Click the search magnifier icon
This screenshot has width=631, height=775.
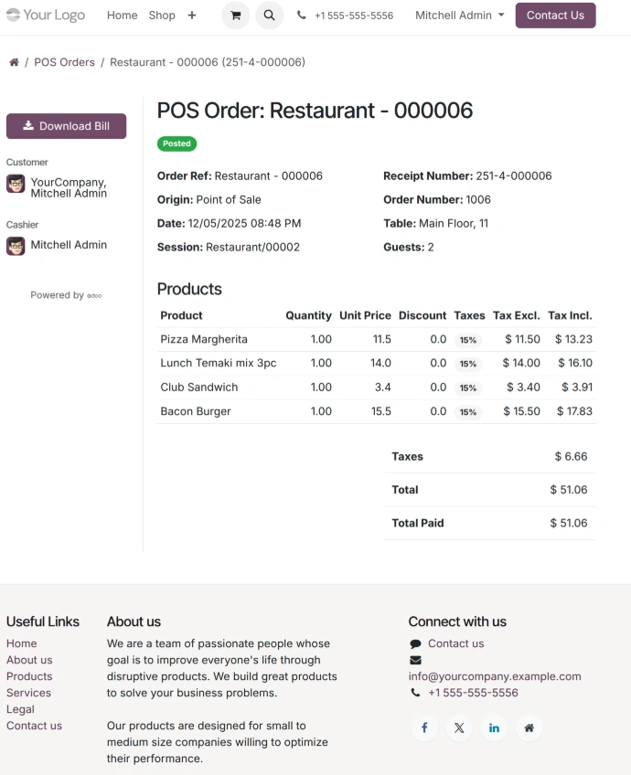click(268, 16)
